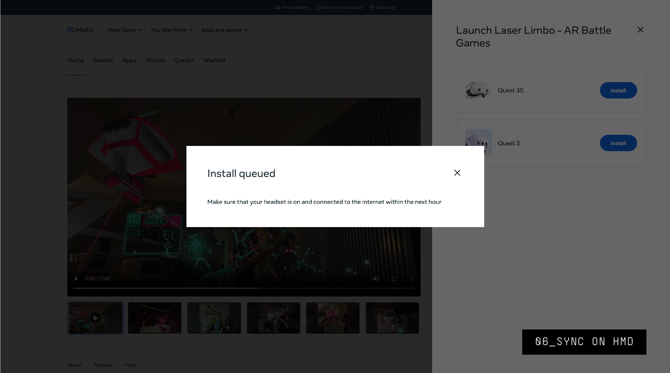
Task: Install on Quest 3 headset
Action: pyautogui.click(x=618, y=143)
